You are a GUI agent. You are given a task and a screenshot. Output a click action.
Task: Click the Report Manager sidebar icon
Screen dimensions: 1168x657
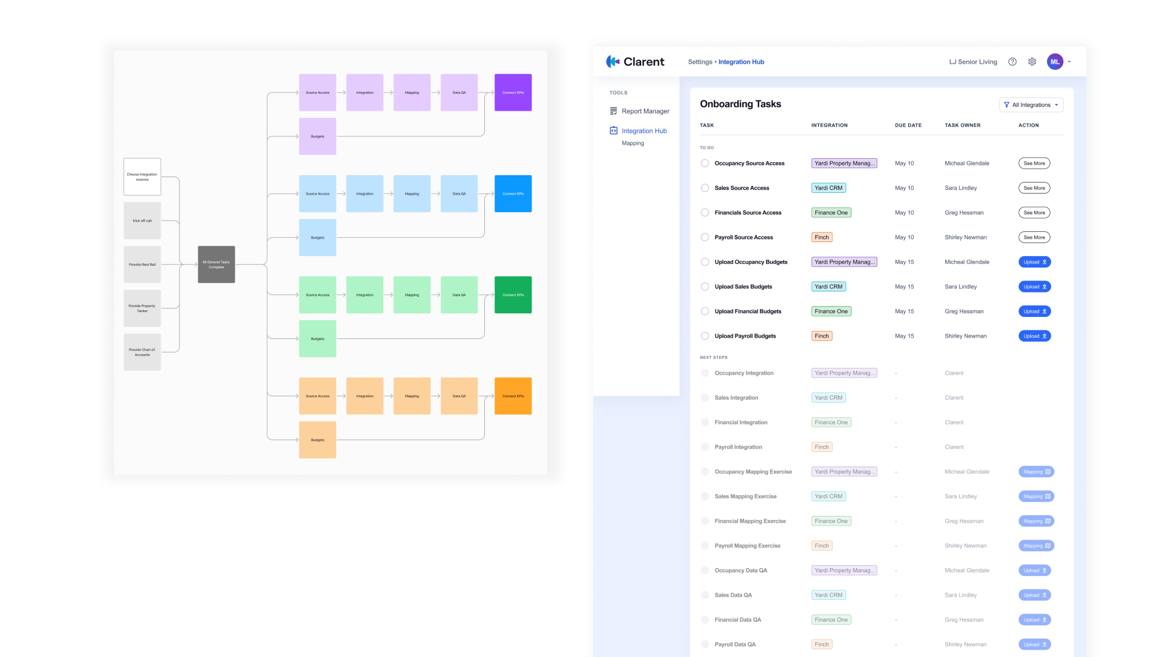613,111
